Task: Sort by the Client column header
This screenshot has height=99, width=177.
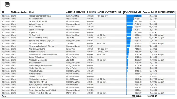Action: pyautogui.click(x=32, y=12)
